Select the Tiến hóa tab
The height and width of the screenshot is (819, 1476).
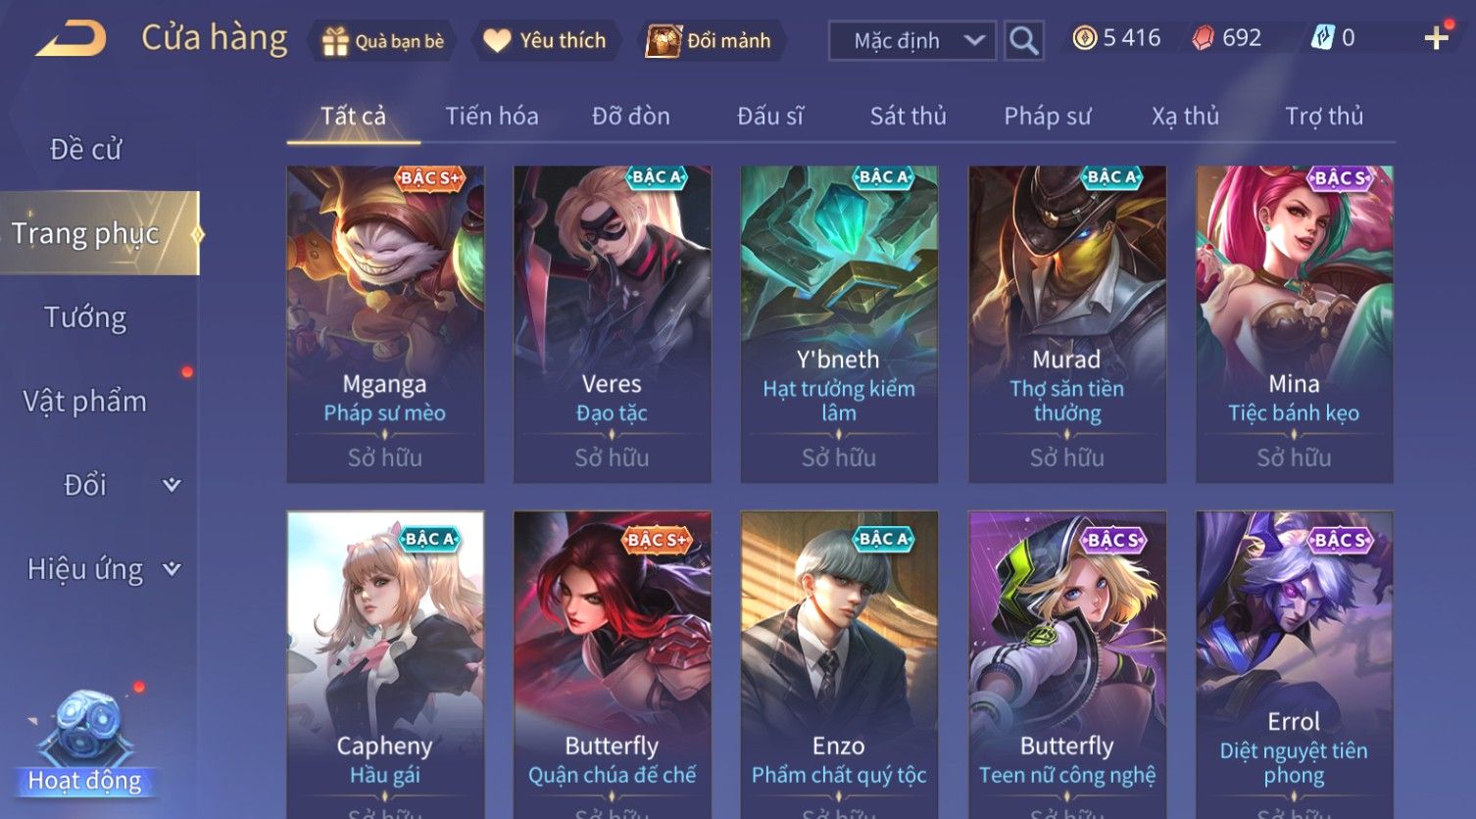point(492,117)
